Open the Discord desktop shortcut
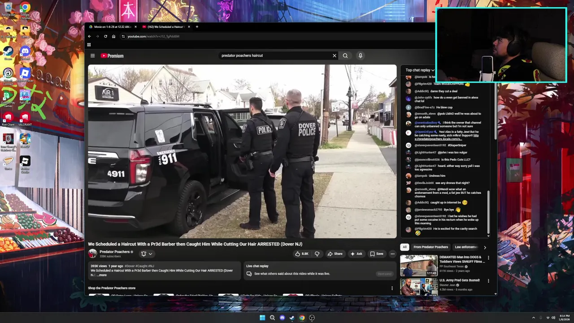Viewport: 574px width, 323px height. pyautogui.click(x=25, y=53)
